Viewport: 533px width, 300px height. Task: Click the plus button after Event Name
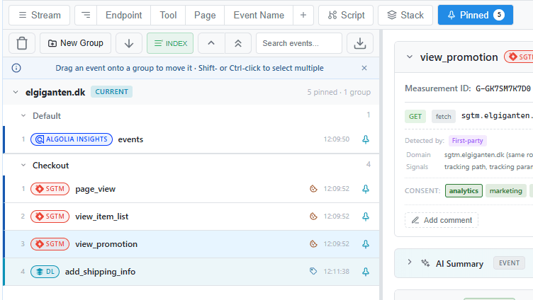pyautogui.click(x=303, y=16)
